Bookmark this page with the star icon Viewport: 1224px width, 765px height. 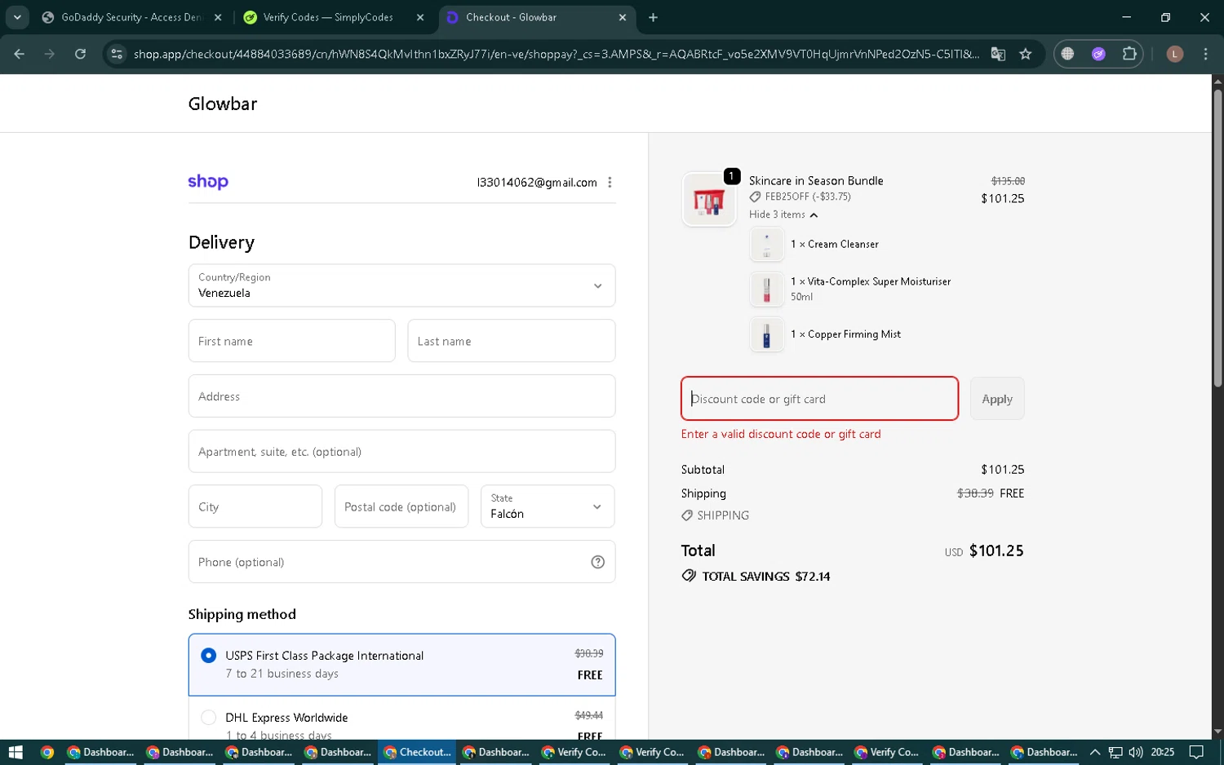click(1026, 54)
